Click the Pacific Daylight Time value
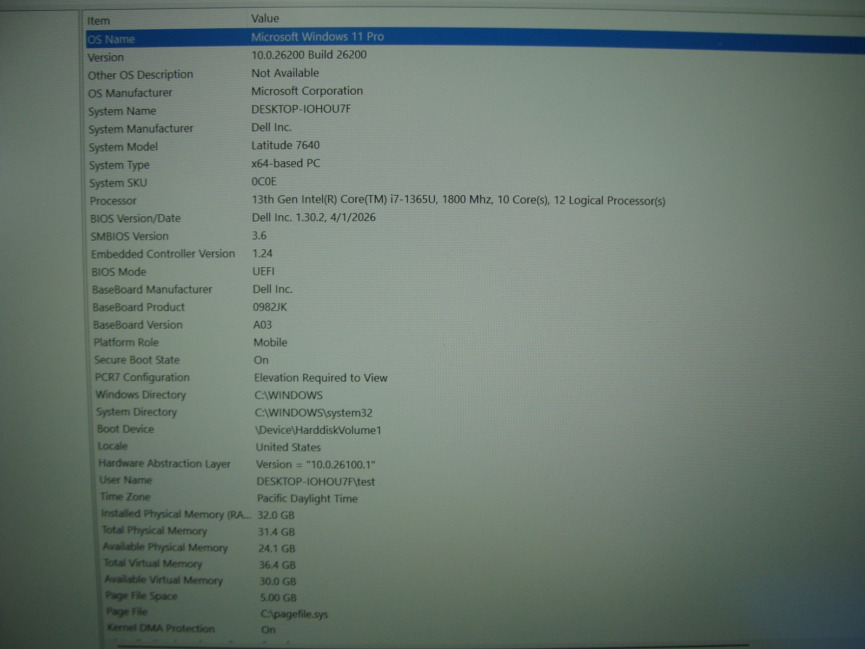Screen dimensions: 865x649 307,499
